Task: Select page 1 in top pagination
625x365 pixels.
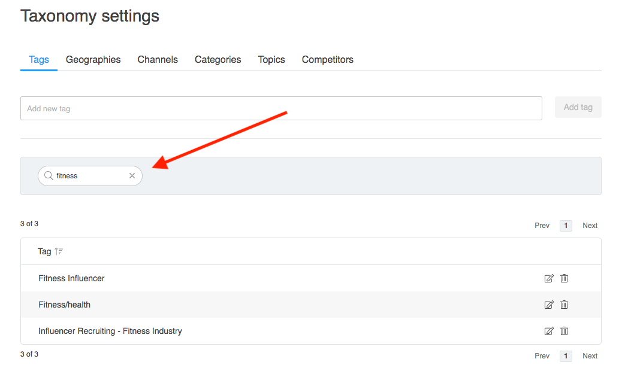Action: [566, 226]
